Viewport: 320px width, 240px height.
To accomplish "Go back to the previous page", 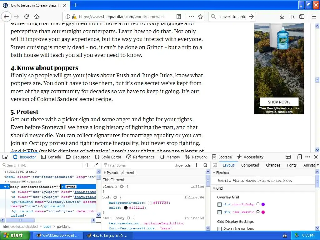I will point(6,17).
